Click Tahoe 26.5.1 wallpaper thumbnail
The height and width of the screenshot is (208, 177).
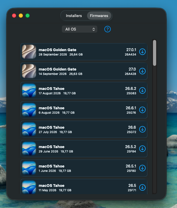[x=29, y=168]
